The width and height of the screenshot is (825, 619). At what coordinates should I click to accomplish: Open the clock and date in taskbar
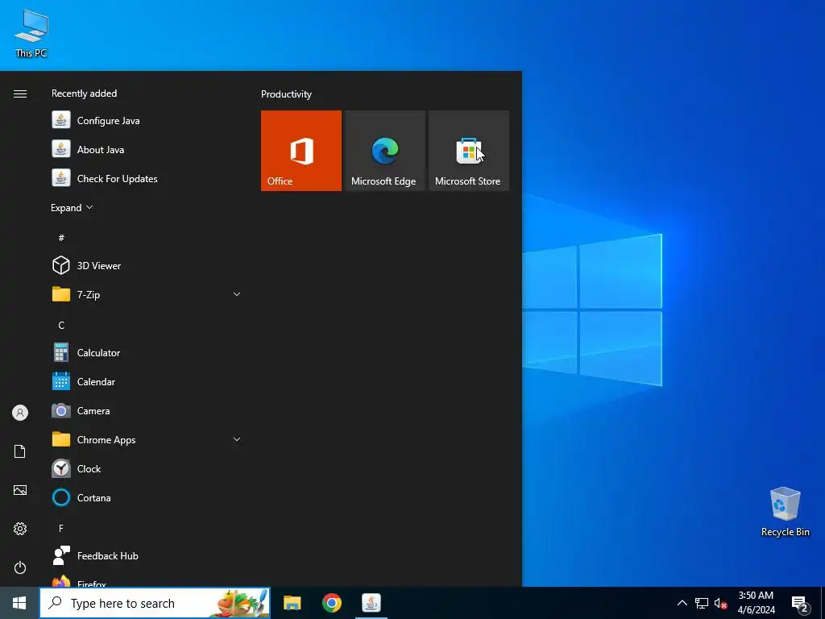coord(756,603)
